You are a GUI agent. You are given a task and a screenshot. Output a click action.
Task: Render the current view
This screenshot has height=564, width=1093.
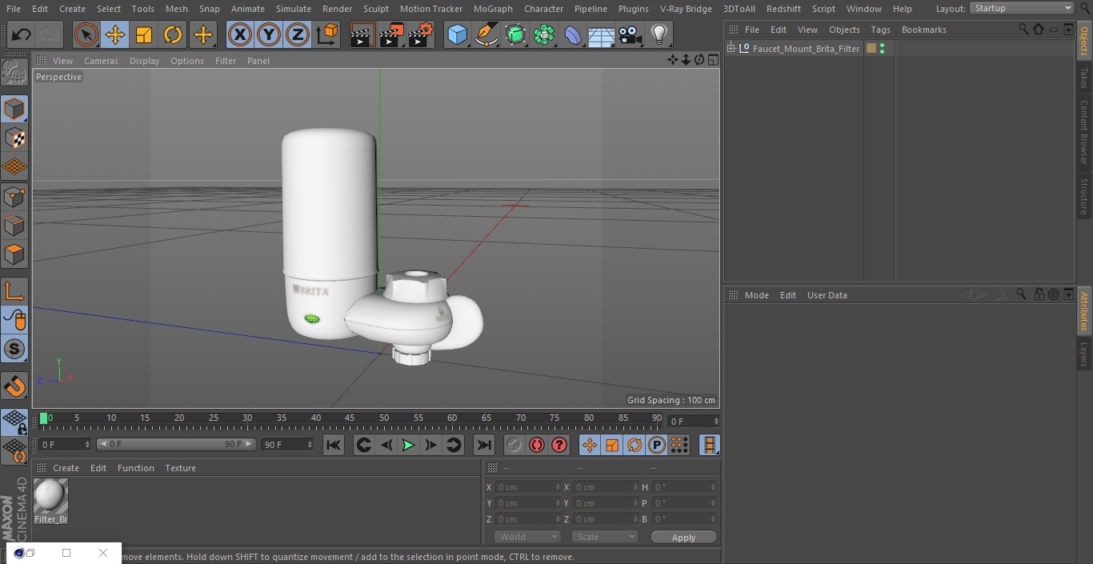[x=362, y=34]
